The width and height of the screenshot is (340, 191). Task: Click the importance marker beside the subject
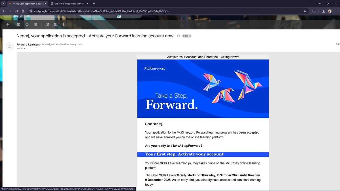178,36
